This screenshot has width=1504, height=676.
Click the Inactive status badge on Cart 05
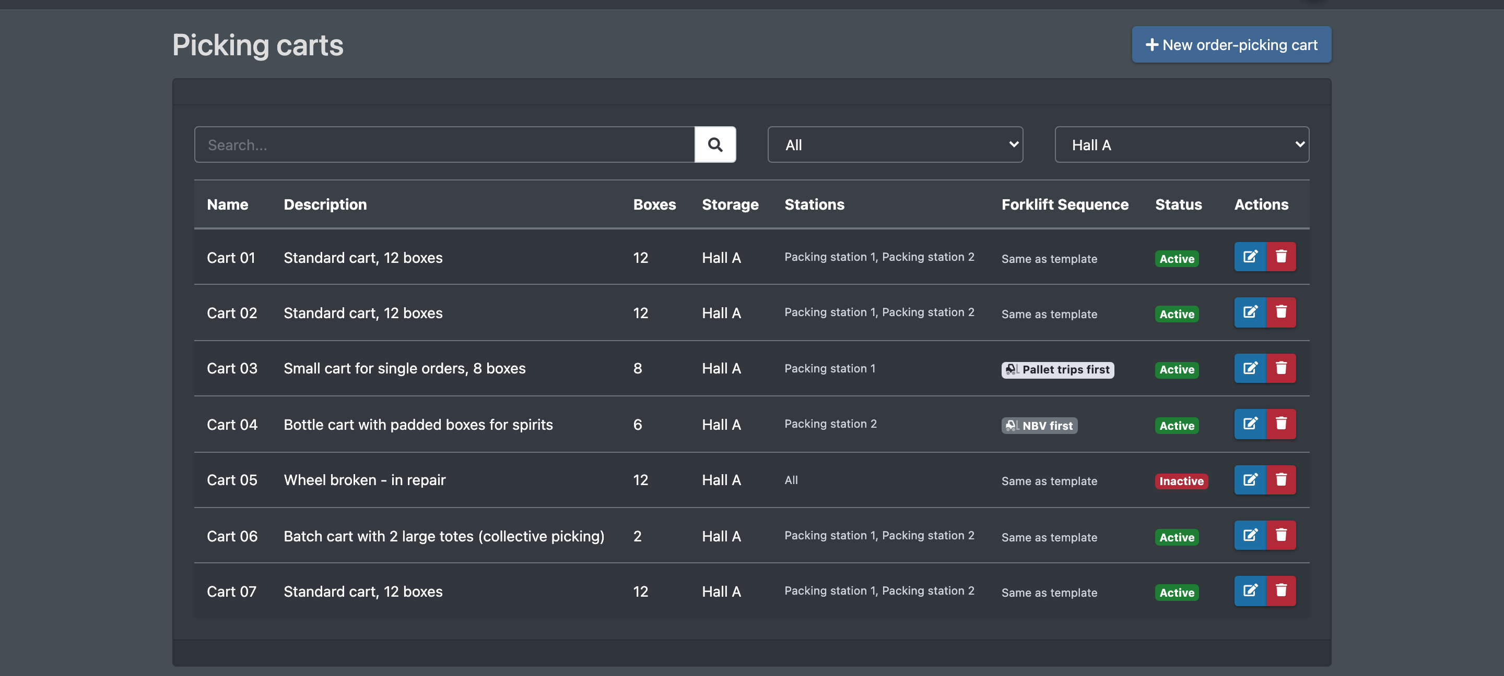point(1181,481)
